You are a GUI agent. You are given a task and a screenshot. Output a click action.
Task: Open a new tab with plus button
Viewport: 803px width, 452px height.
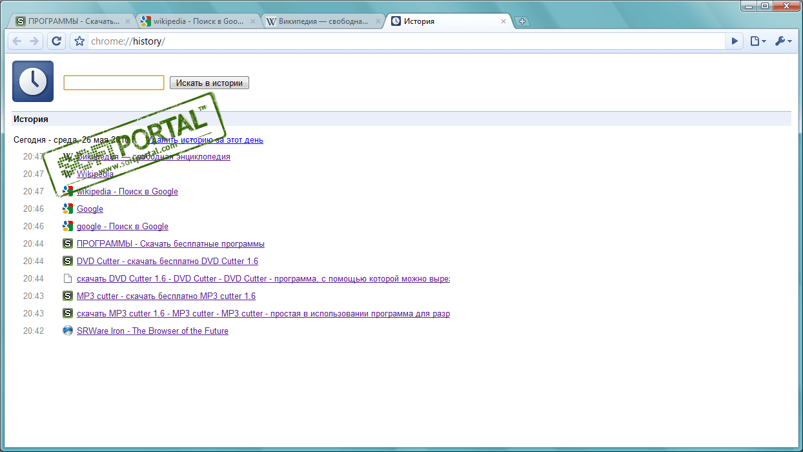tap(522, 21)
